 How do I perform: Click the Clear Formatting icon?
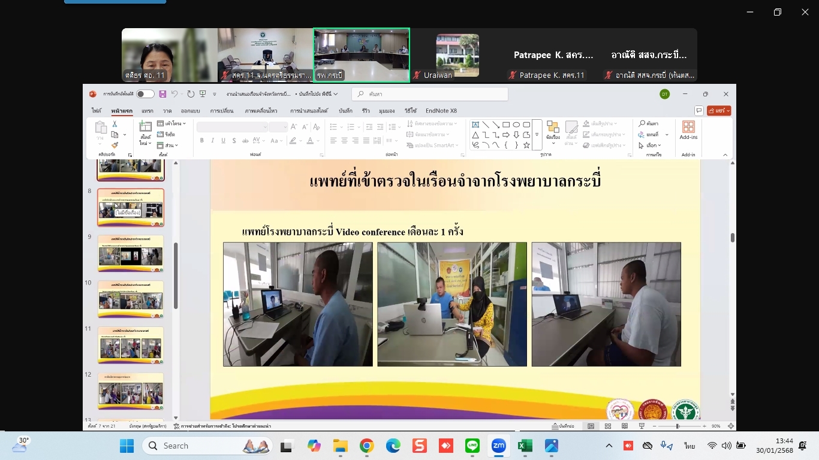click(x=316, y=126)
